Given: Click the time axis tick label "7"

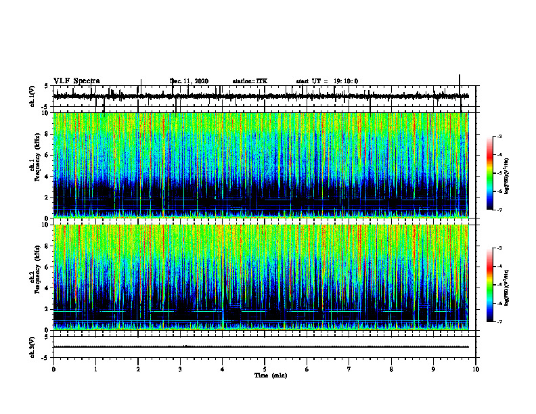Looking at the screenshot, I should 349,369.
